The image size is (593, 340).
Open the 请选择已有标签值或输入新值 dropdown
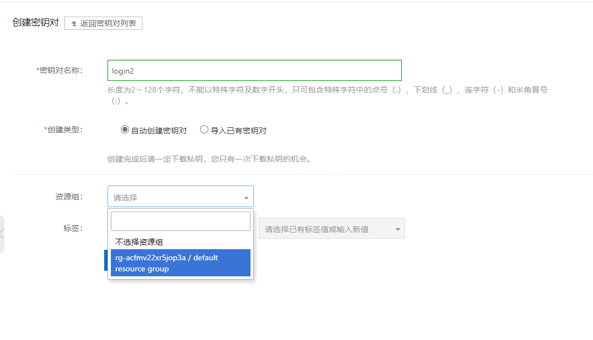[x=331, y=228]
